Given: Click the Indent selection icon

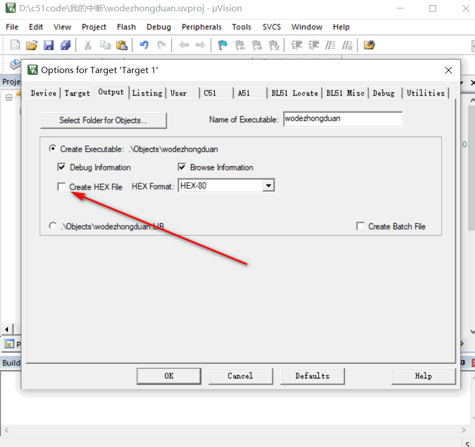Looking at the screenshot, I should pos(297,46).
